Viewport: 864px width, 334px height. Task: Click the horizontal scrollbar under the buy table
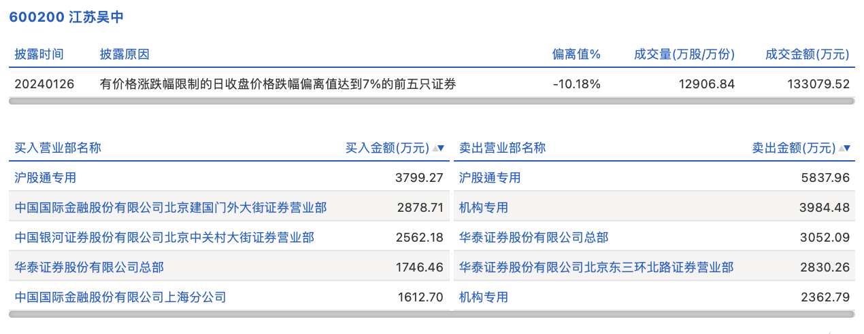(x=229, y=314)
